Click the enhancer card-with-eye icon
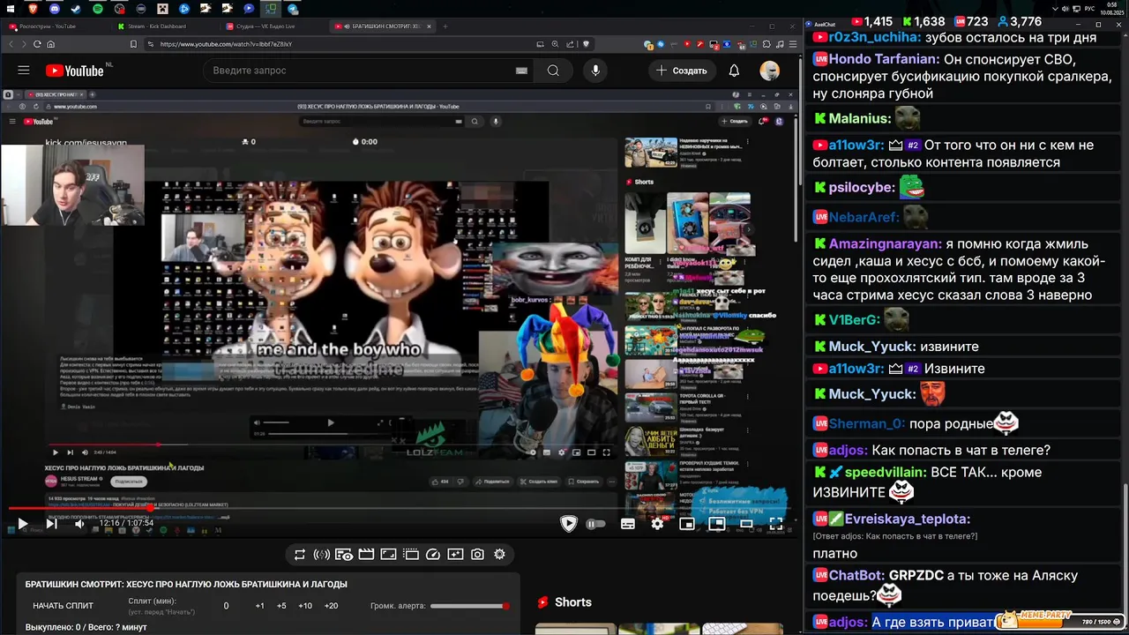The image size is (1129, 635). (x=344, y=555)
